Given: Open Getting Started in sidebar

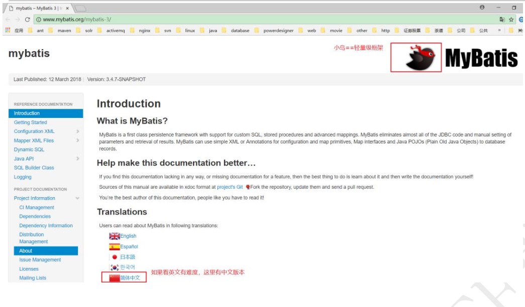Looking at the screenshot, I should coord(31,122).
